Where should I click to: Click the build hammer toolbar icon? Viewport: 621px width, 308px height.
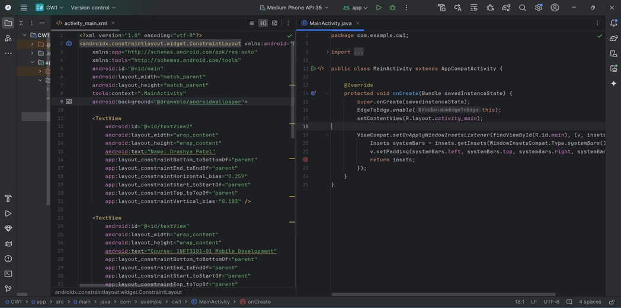[x=441, y=8]
